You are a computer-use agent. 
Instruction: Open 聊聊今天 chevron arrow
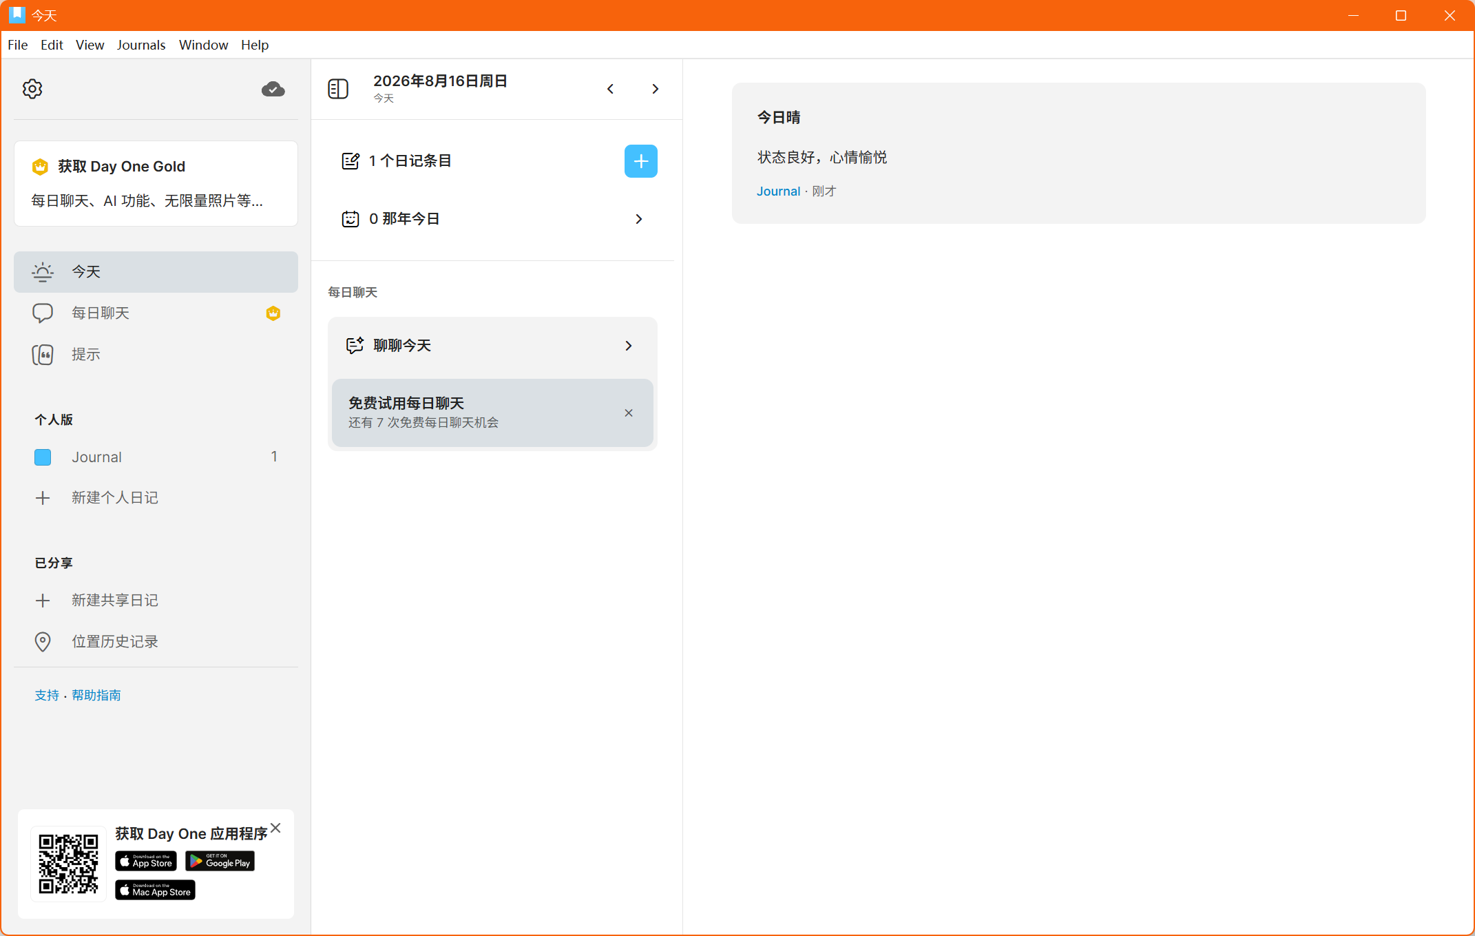(x=628, y=345)
